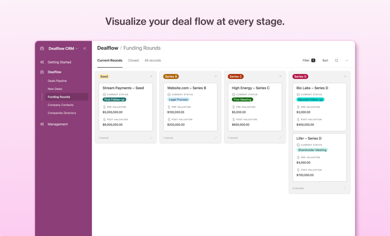Click the $5,000,000.00 pre-valuation value
Screen dimensions: 390x236
(x=112, y=112)
